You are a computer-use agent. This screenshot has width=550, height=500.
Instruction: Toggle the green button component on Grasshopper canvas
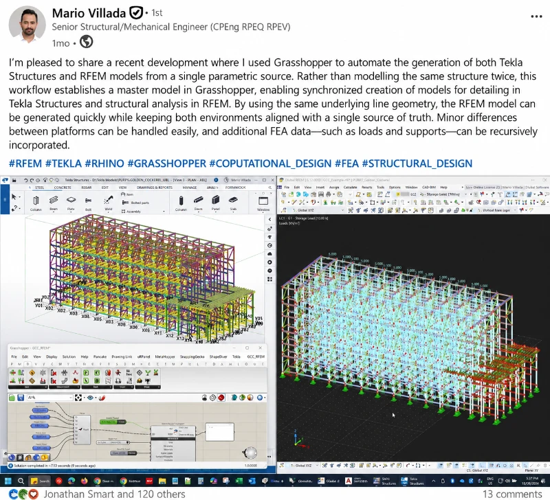[113, 422]
